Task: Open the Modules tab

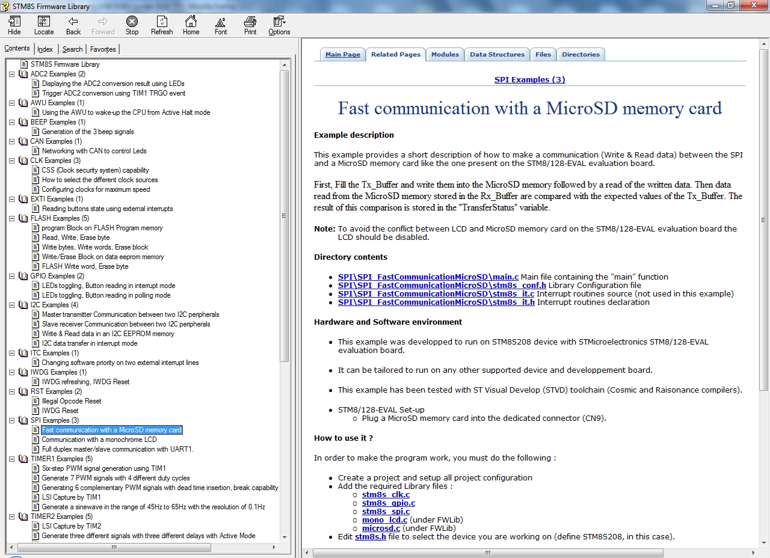Action: pyautogui.click(x=445, y=55)
